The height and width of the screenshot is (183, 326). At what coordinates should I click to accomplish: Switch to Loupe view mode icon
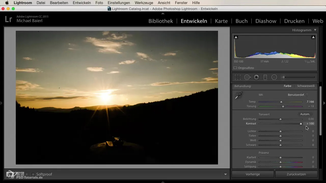pos(10,174)
